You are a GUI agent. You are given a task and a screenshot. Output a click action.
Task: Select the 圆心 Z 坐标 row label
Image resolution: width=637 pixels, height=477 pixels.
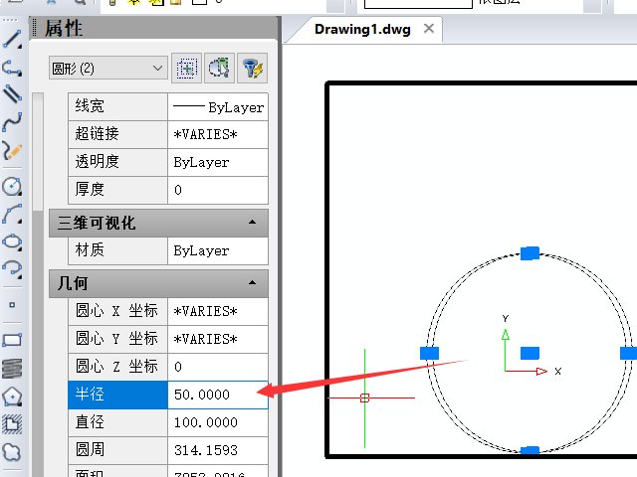[x=117, y=367]
